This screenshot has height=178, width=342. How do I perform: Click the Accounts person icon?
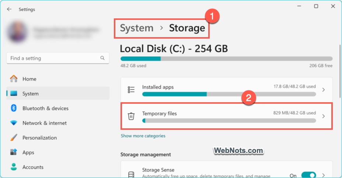click(14, 167)
